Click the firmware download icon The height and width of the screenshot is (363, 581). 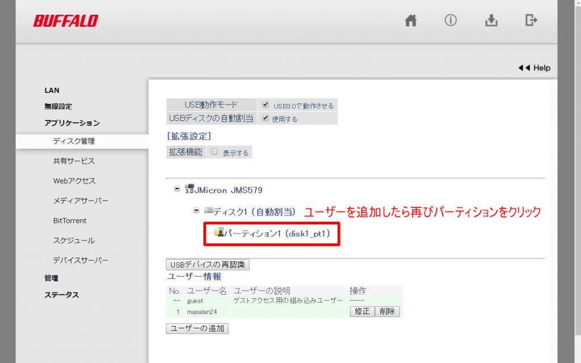point(491,20)
